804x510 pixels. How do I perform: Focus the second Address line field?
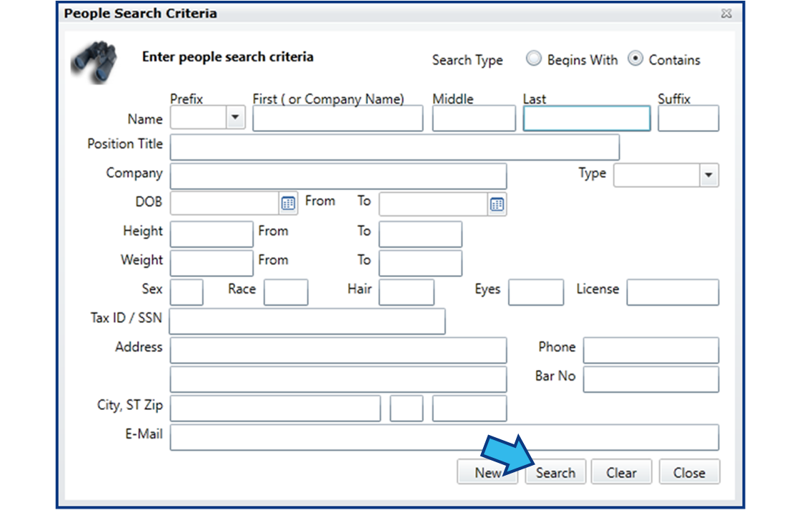point(339,379)
